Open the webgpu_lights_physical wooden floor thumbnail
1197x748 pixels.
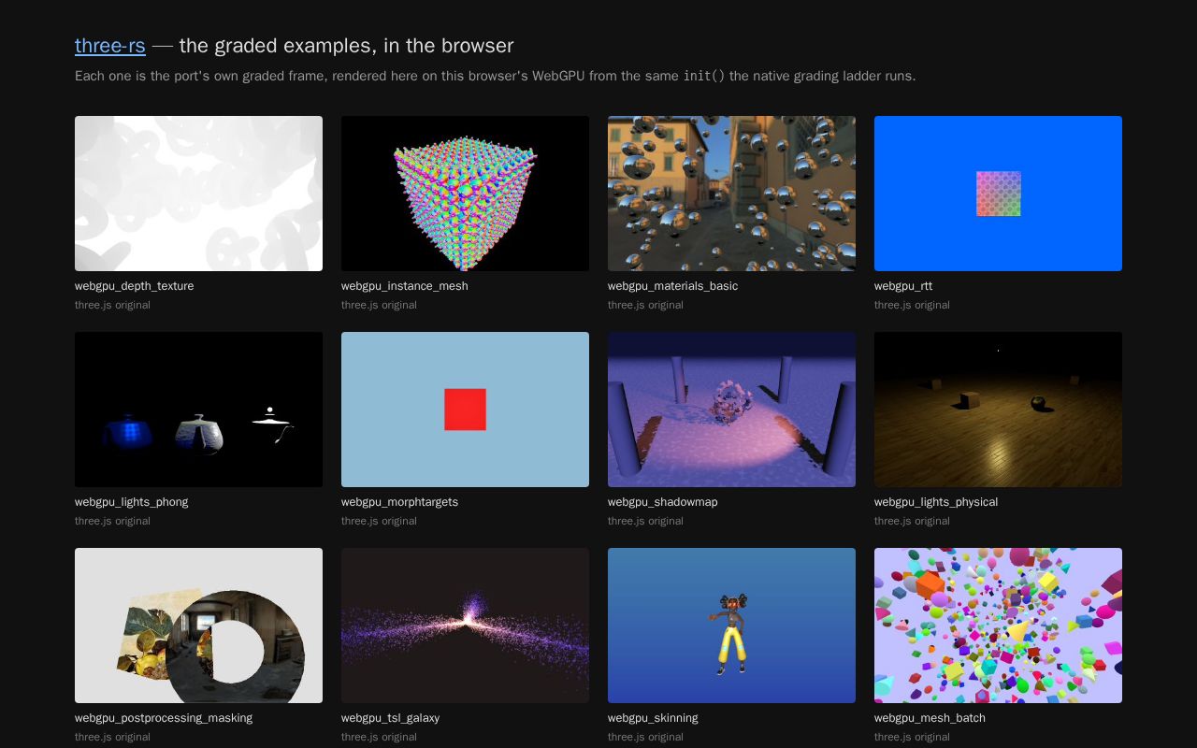coord(998,410)
